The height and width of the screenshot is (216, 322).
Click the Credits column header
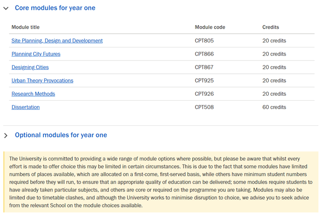[x=271, y=27]
